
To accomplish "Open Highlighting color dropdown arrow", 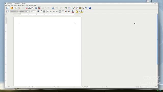I will 79,11.
